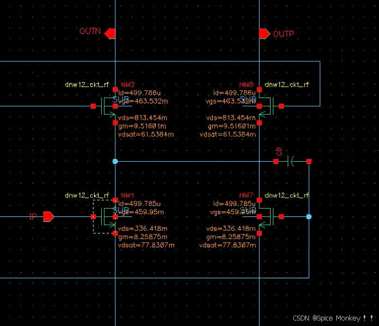Click NM8's vdsat=61.5384m annotation
379x326 pixels.
click(228, 134)
